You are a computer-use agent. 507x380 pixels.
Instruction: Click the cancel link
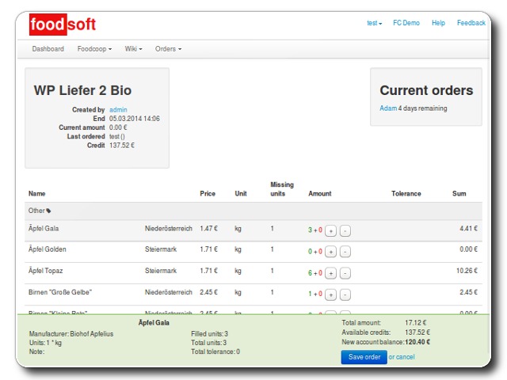point(406,357)
